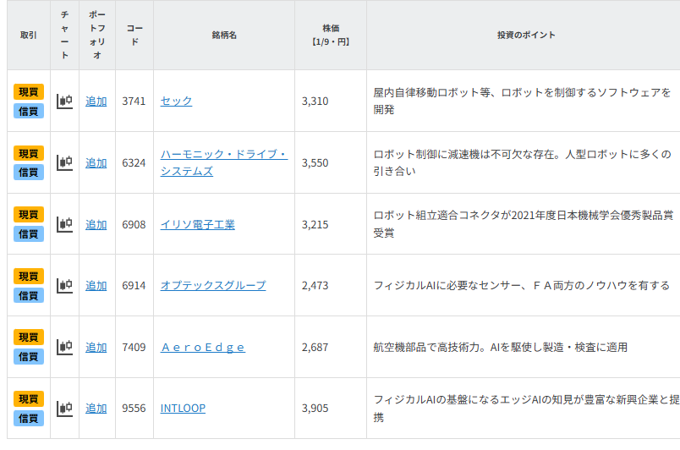
Task: Select code cell 6908
Action: coord(134,224)
